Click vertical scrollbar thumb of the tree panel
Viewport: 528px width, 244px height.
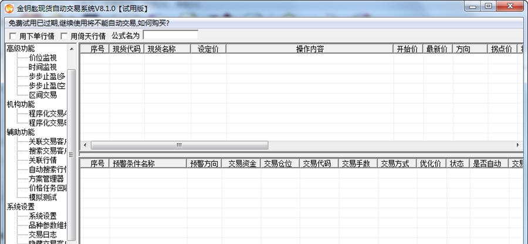(72, 155)
